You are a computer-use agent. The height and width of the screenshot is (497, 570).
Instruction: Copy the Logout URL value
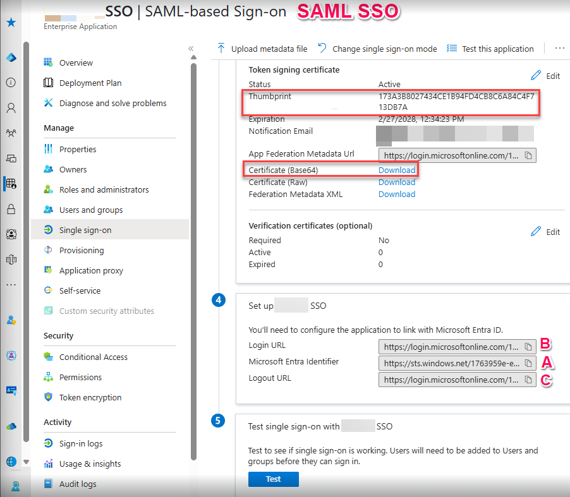pos(529,380)
